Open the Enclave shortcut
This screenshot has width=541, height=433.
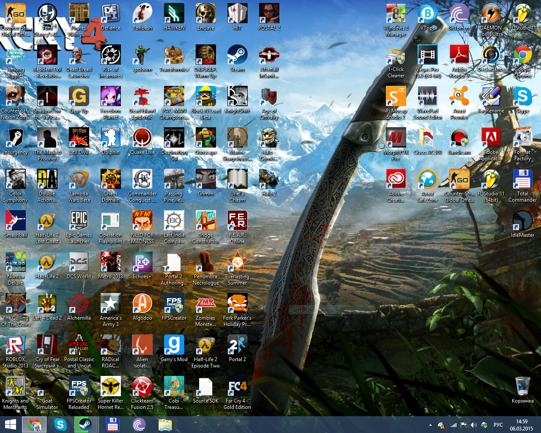(206, 17)
